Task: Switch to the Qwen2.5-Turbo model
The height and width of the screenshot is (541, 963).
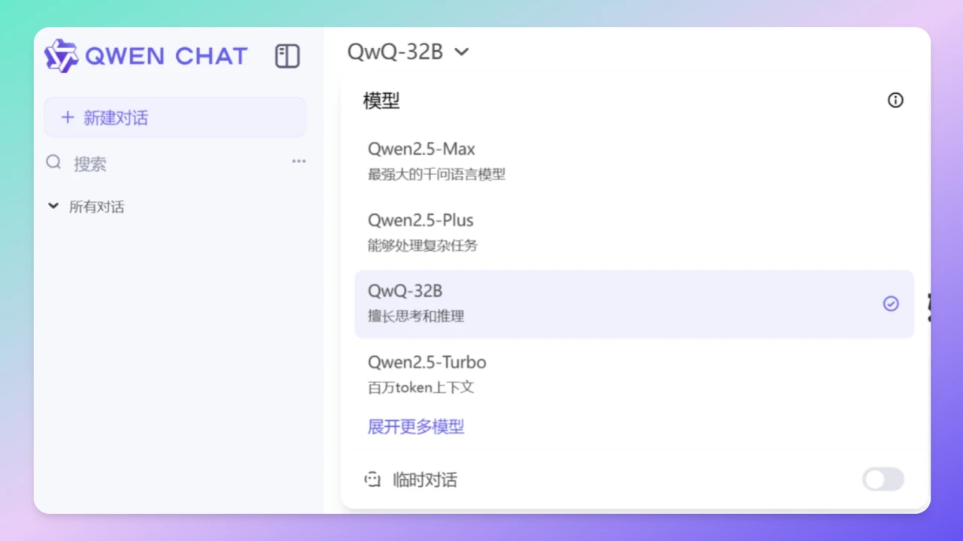Action: point(634,374)
